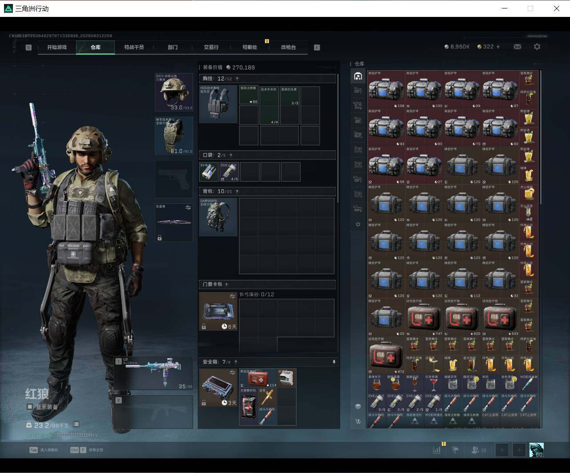Click the auto-sort icon at warehouse sidebar bottom
Viewport: 570px width, 473px height.
point(358,421)
